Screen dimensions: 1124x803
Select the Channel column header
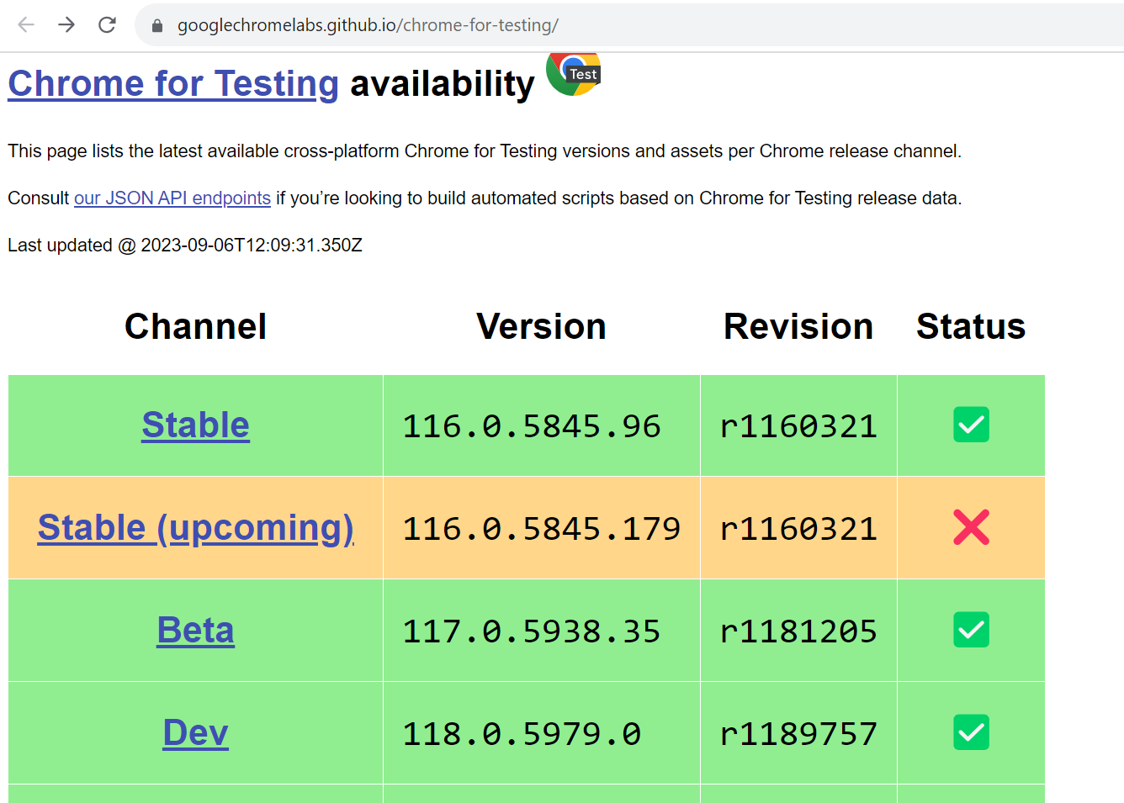tap(195, 326)
